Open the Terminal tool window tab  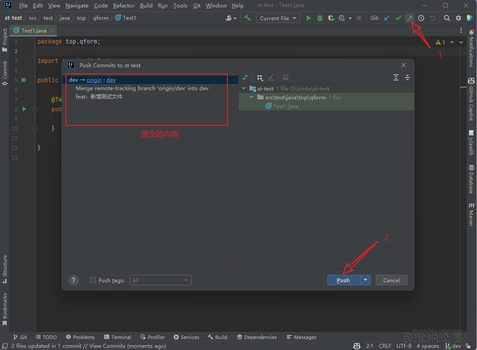[x=117, y=337]
